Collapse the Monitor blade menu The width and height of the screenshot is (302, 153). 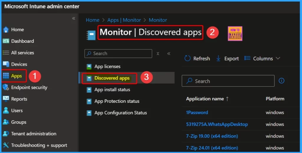[169, 54]
